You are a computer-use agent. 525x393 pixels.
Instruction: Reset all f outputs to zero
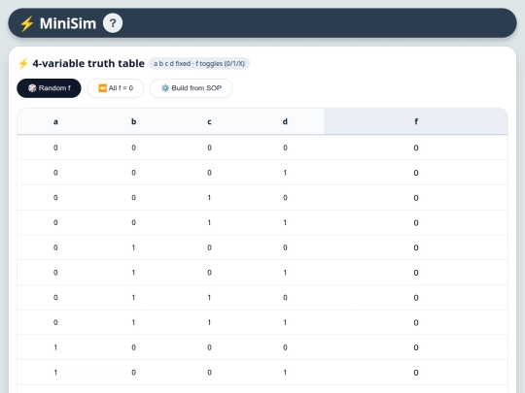point(115,88)
